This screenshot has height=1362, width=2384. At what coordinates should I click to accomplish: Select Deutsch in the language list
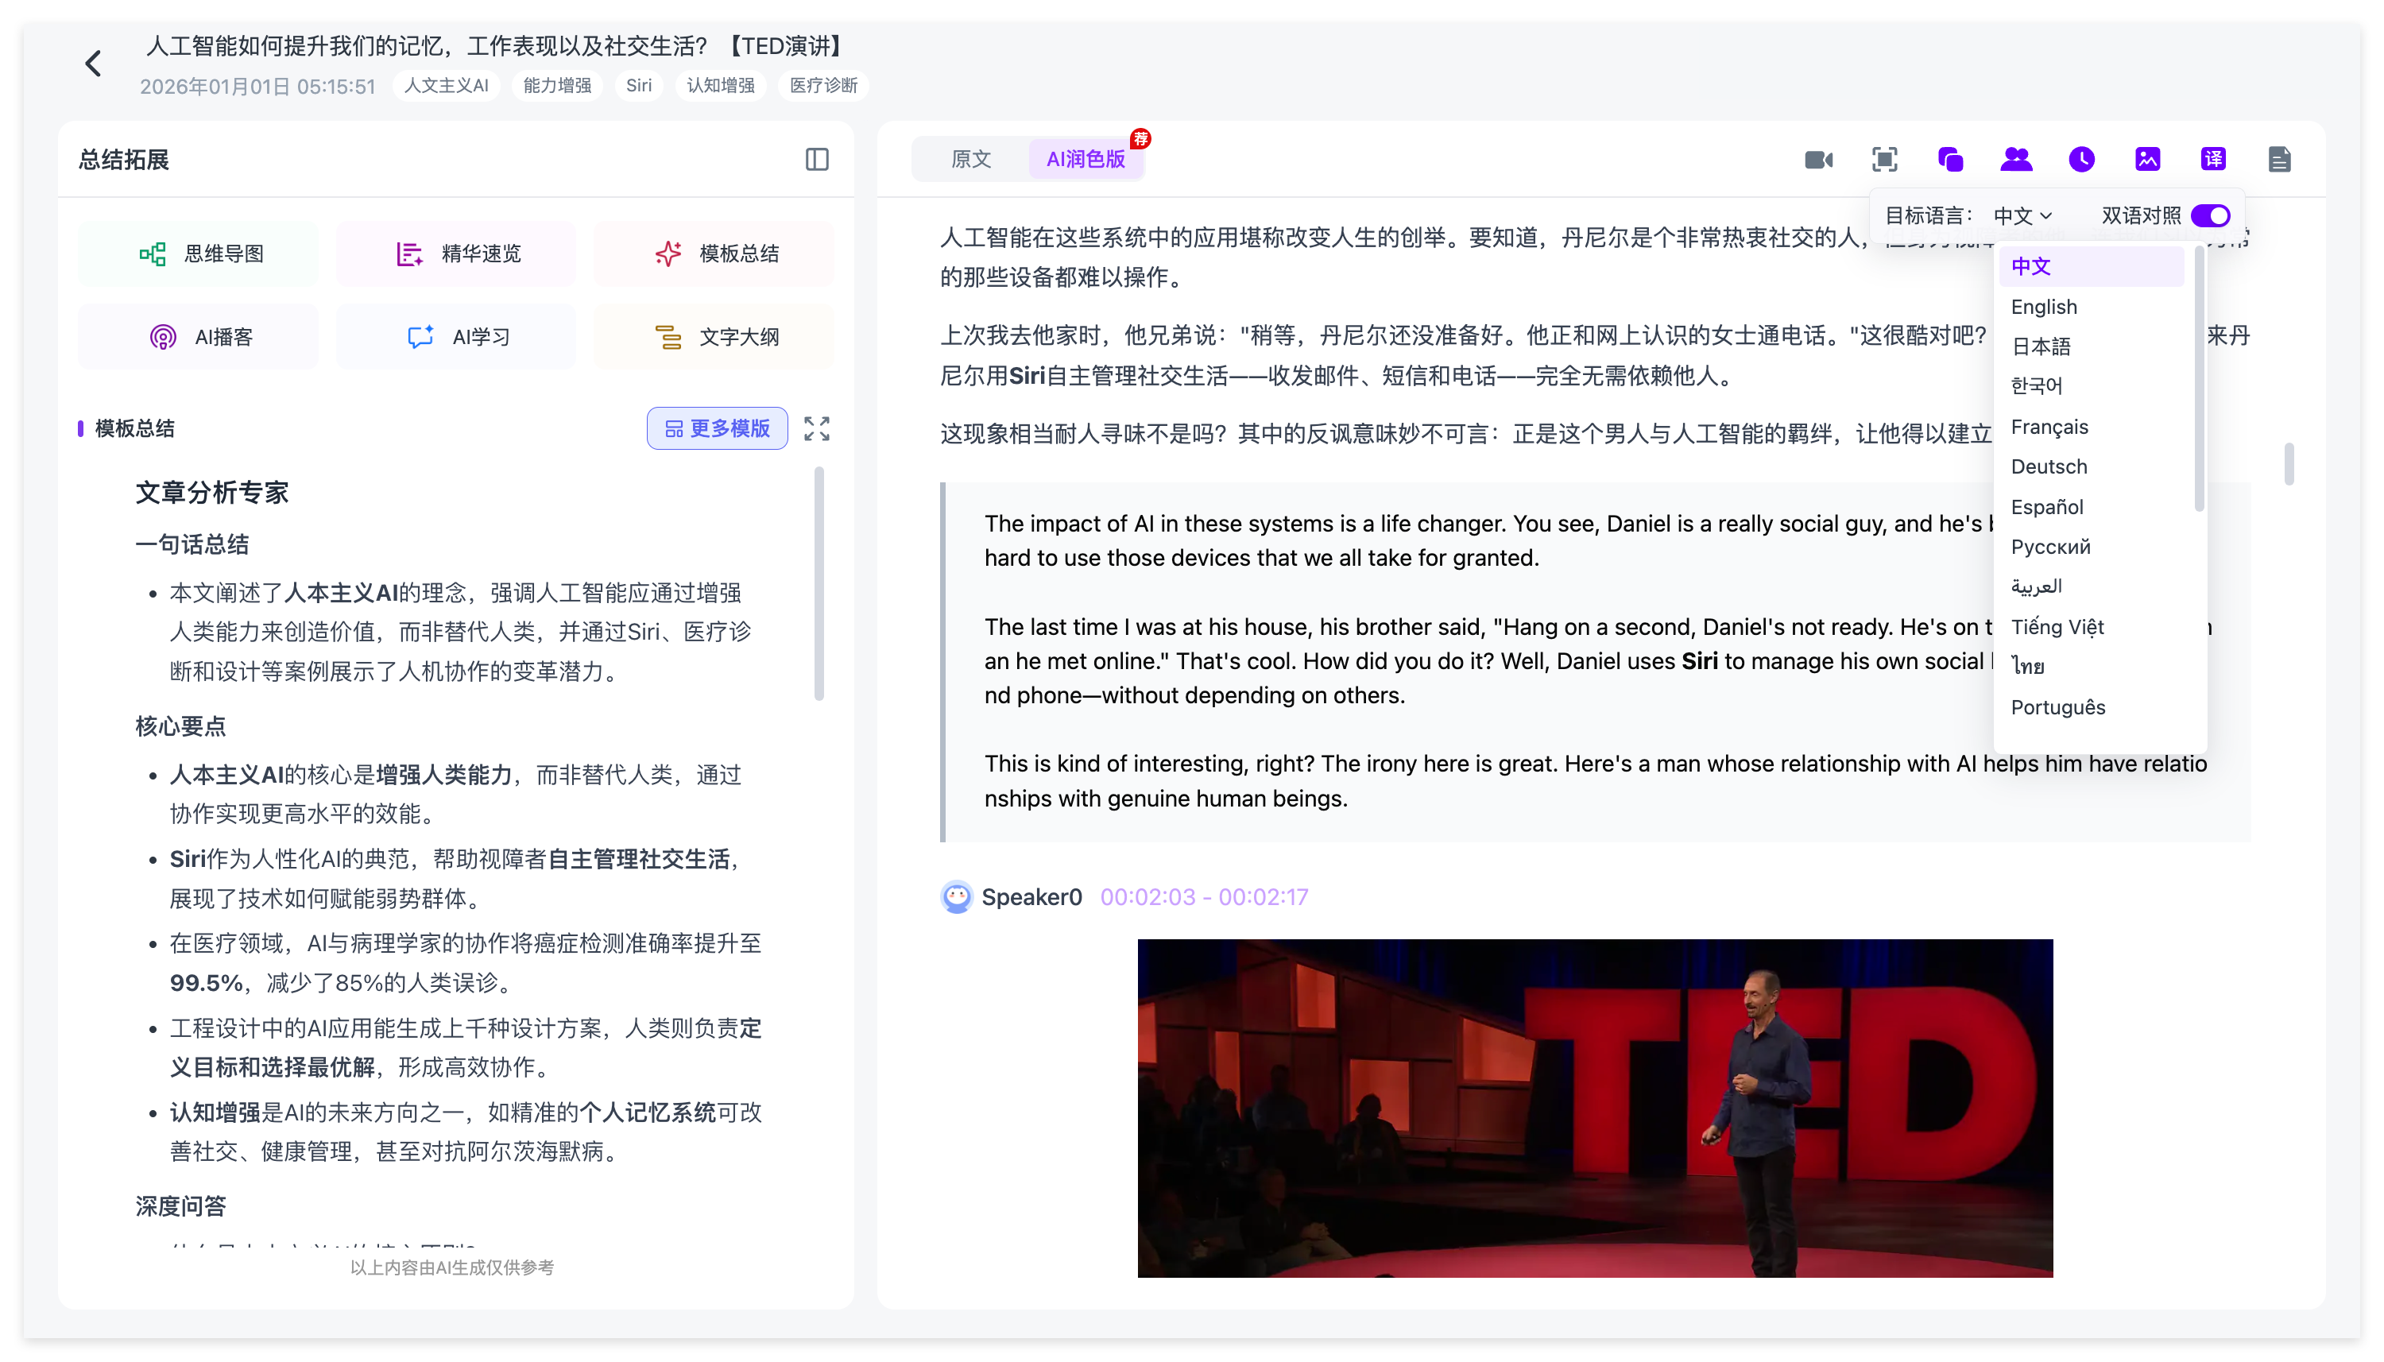coord(2092,466)
